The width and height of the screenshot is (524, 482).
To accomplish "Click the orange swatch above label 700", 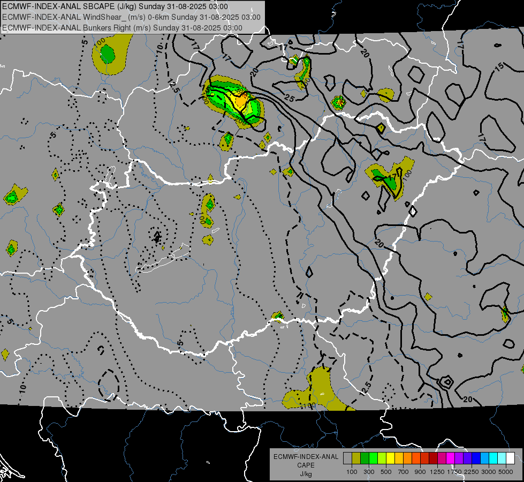I will (407, 458).
